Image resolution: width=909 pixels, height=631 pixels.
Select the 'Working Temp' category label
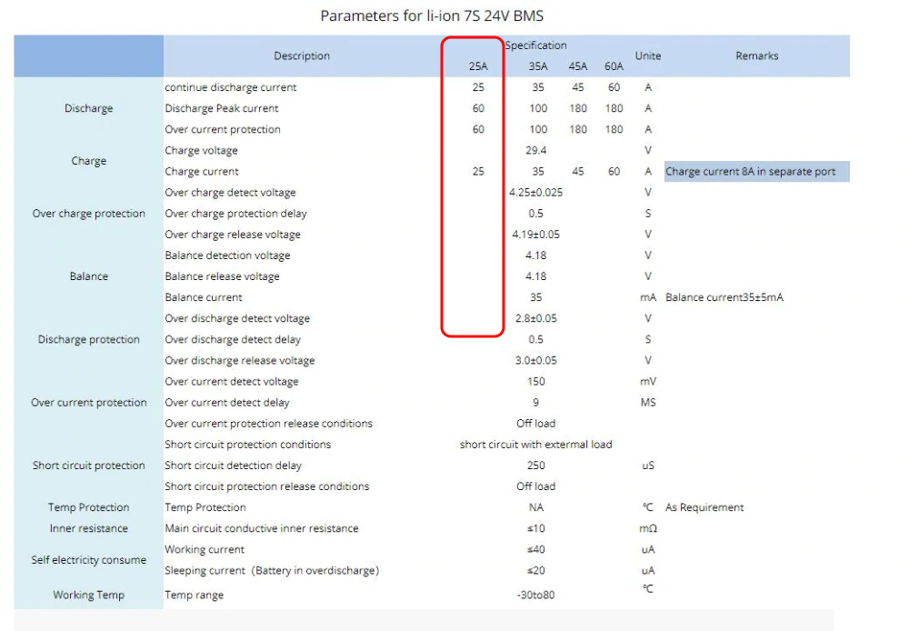click(x=89, y=595)
